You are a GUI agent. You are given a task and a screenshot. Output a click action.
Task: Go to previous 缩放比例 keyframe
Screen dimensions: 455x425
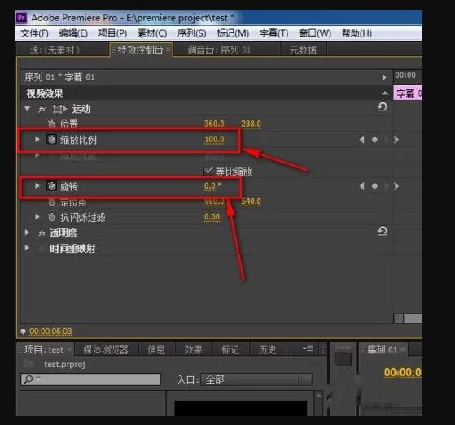point(361,140)
